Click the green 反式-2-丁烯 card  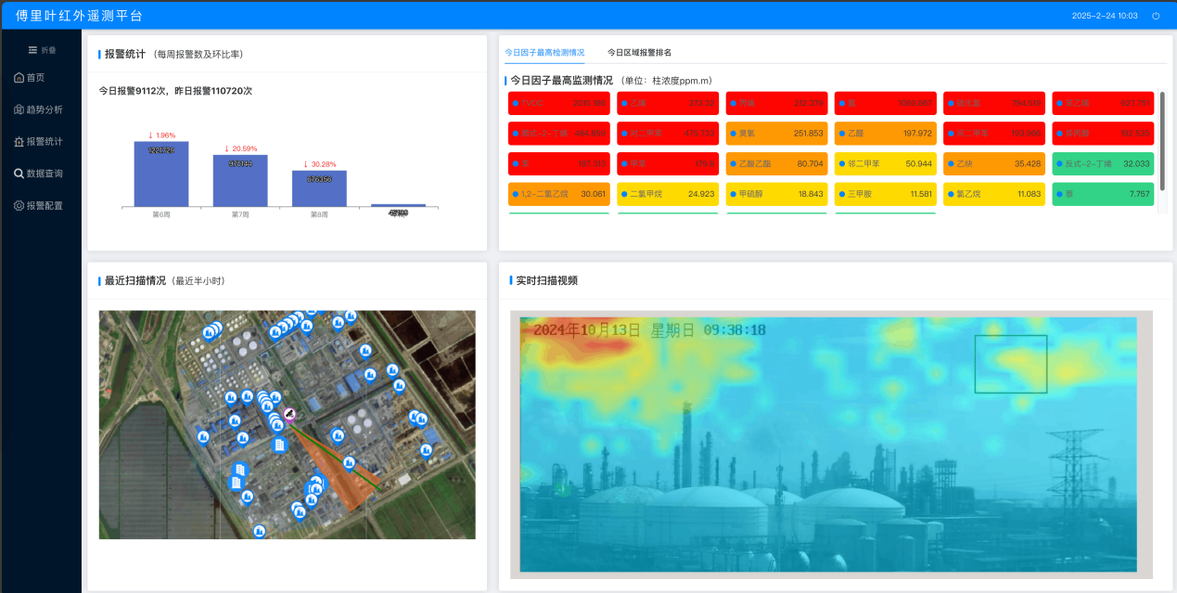click(x=1104, y=164)
